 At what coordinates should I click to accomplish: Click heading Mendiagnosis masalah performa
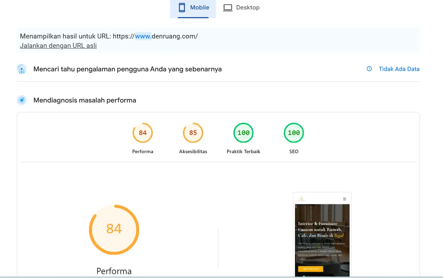pyautogui.click(x=85, y=100)
